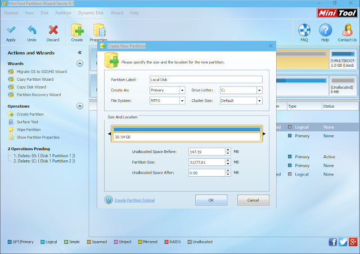The image size is (360, 254).
Task: Close the Create New Partition dialog
Action: [271, 46]
